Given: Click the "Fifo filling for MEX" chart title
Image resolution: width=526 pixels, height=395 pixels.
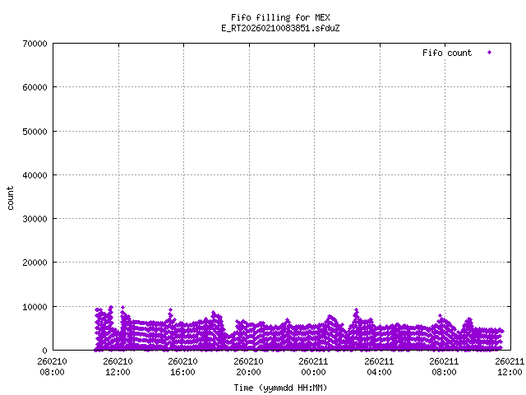Looking at the screenshot, I should (281, 17).
